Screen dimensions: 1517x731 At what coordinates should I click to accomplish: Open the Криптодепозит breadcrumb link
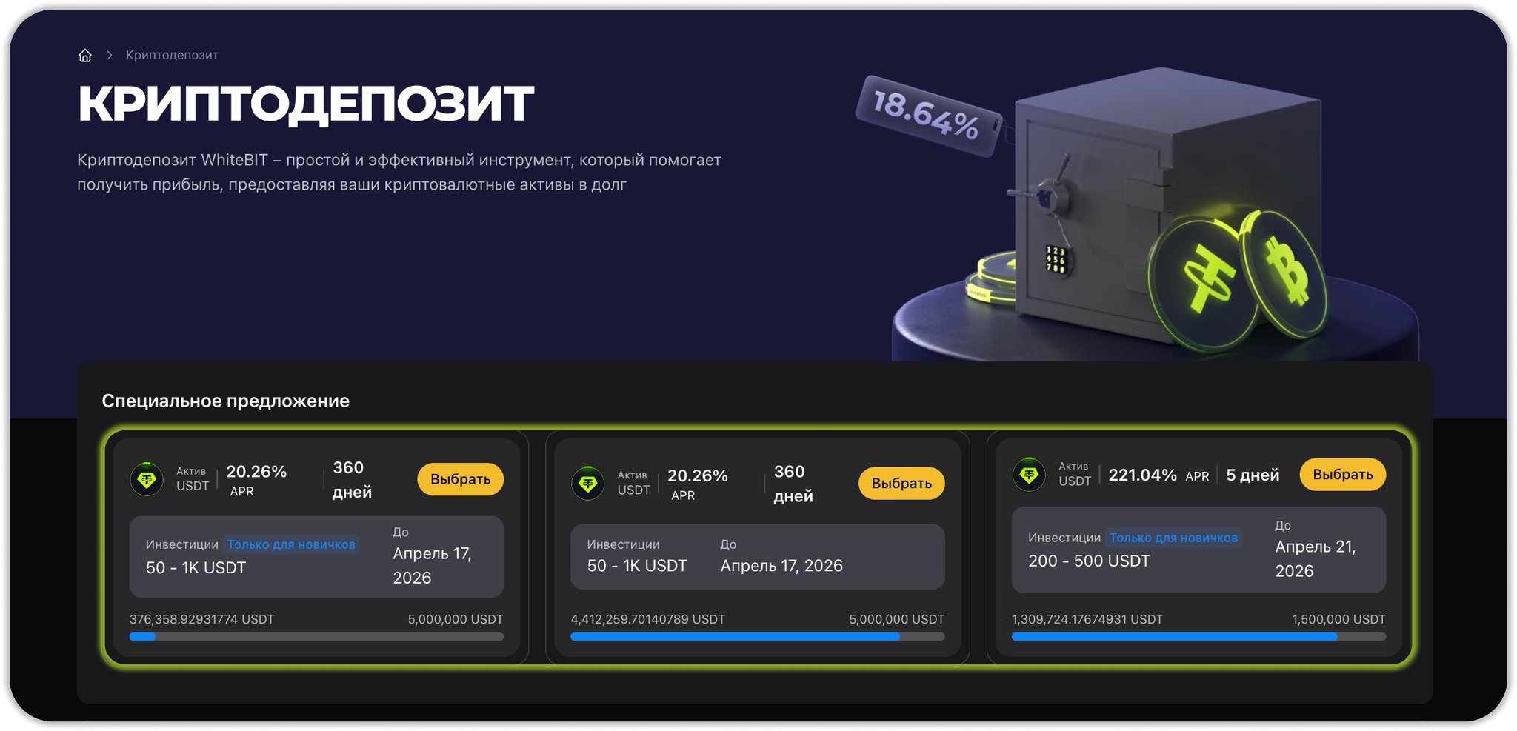[172, 56]
